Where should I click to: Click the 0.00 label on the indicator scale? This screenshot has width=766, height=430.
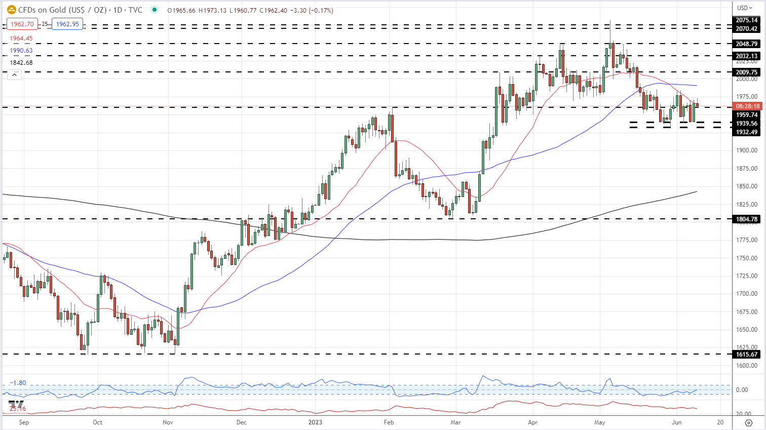point(742,390)
